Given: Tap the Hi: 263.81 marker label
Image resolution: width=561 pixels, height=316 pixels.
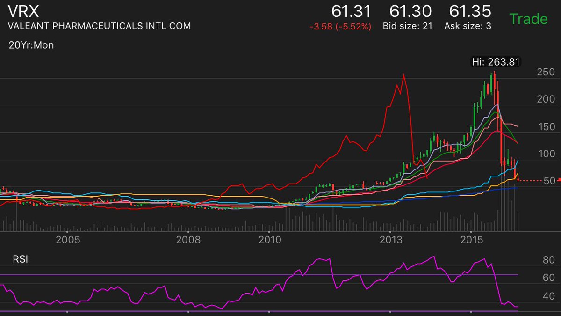Looking at the screenshot, I should (x=496, y=62).
